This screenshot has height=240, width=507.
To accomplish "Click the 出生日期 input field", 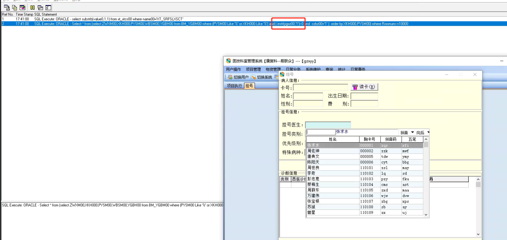I will (x=364, y=96).
